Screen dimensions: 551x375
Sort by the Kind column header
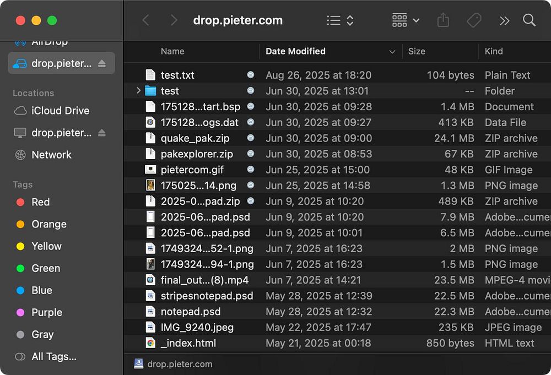click(494, 51)
